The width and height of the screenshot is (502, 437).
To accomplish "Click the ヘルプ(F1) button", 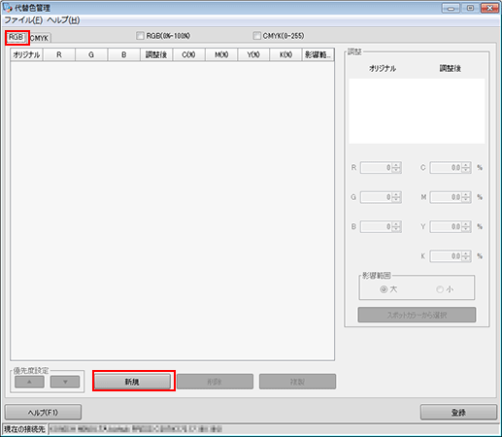I will [43, 412].
